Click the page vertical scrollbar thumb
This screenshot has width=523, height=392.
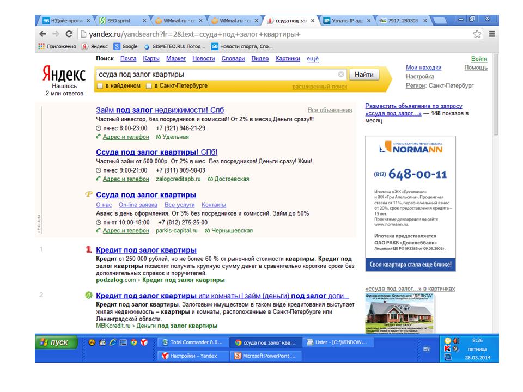pyautogui.click(x=496, y=95)
